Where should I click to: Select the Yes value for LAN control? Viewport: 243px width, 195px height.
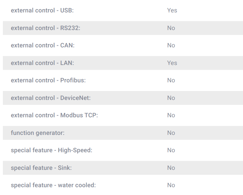pos(172,63)
